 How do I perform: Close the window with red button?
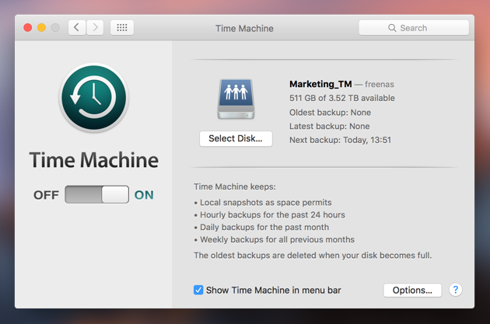click(x=28, y=28)
